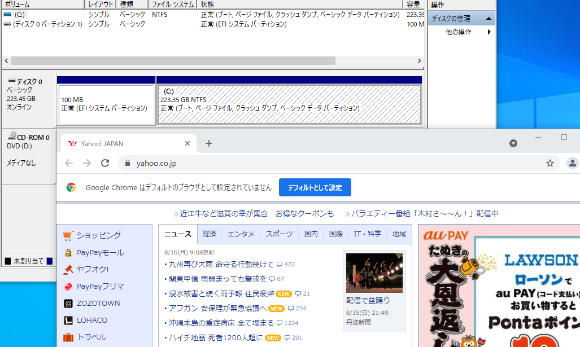This screenshot has height=347, width=580.
Task: Open the Chrome tab search dropdown
Action: pos(513,143)
